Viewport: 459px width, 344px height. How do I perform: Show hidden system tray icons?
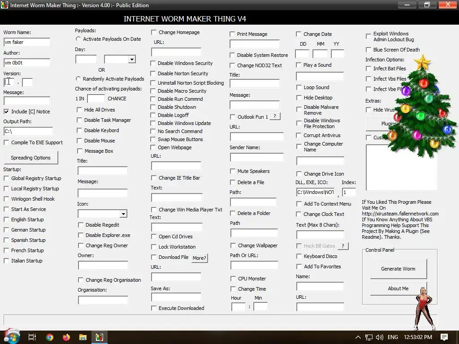tap(358, 337)
